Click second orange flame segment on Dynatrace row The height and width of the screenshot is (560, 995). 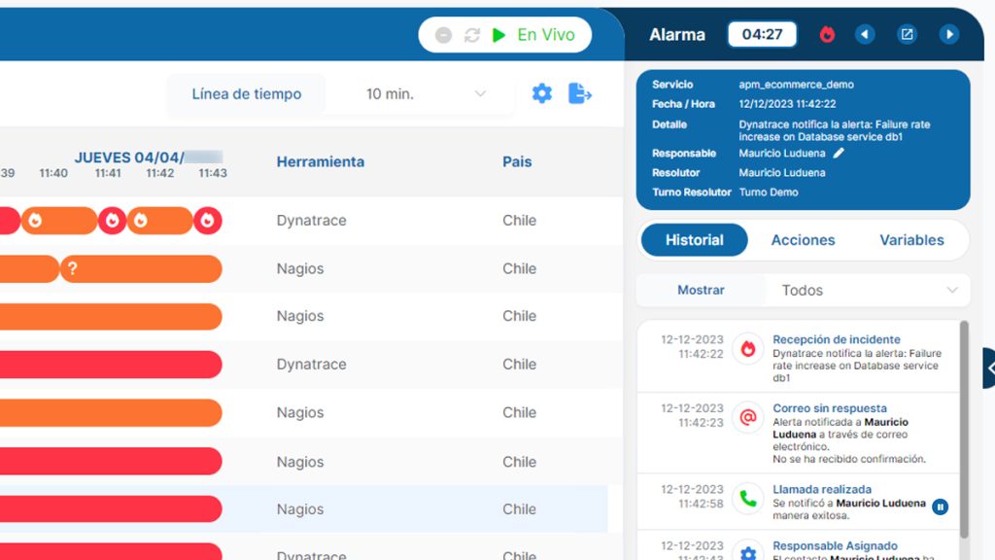pos(160,221)
